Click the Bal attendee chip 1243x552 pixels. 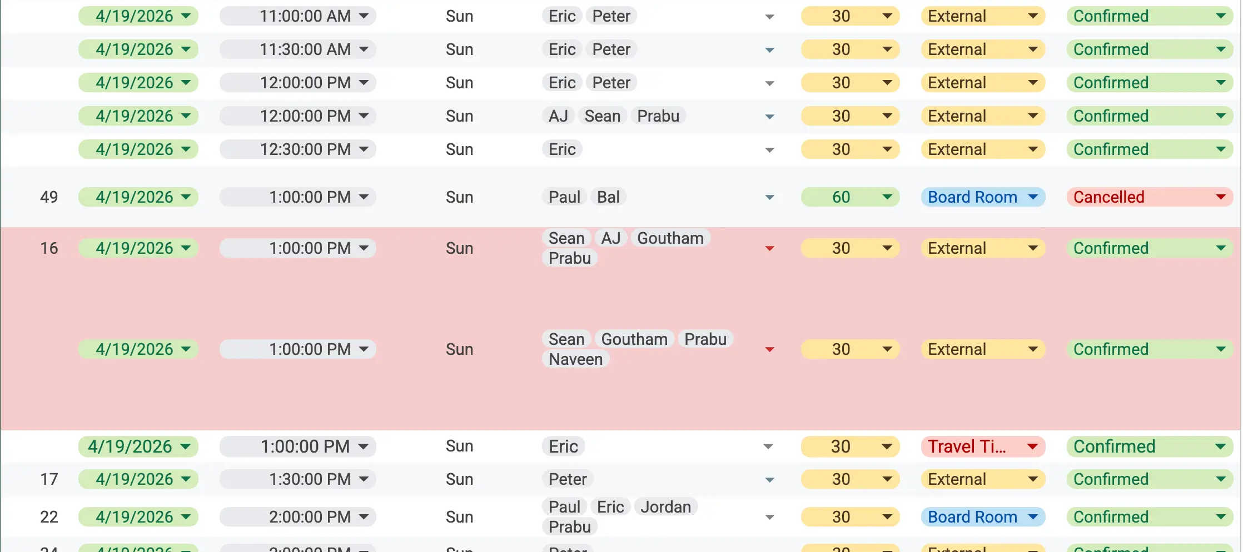(608, 197)
